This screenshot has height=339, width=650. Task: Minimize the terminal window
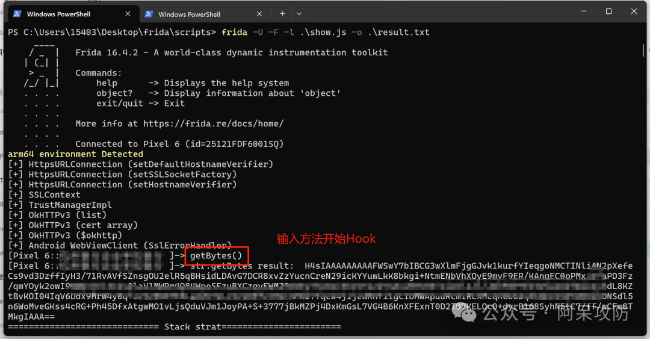[583, 11]
